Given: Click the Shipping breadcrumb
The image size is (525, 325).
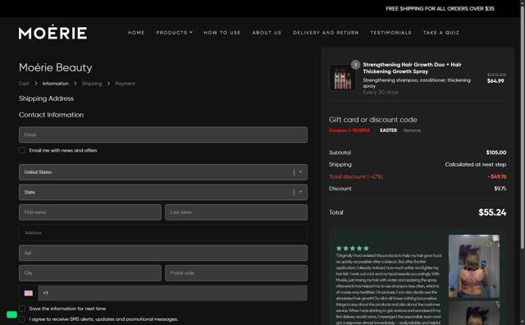Looking at the screenshot, I should coord(92,84).
